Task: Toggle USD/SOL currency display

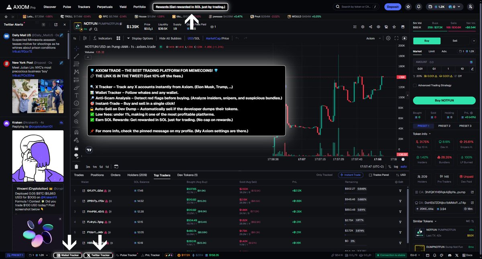Action: (x=194, y=38)
